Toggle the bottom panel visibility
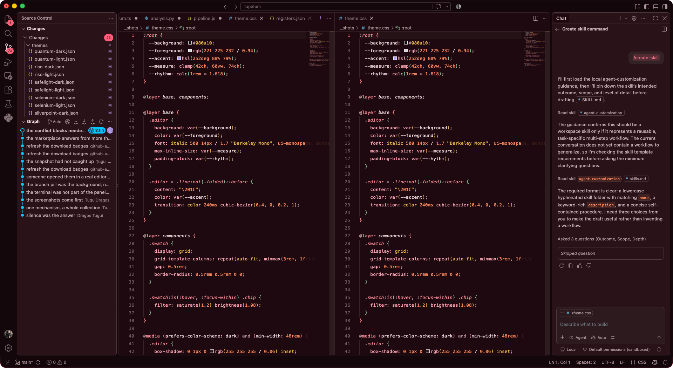The height and width of the screenshot is (368, 673). pos(656,7)
